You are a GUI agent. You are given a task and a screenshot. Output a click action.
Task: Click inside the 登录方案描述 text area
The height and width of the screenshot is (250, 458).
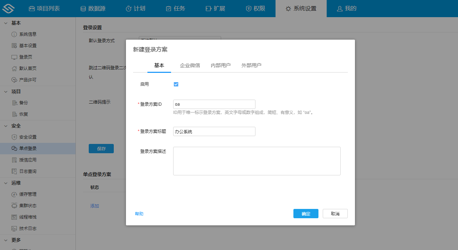257,161
